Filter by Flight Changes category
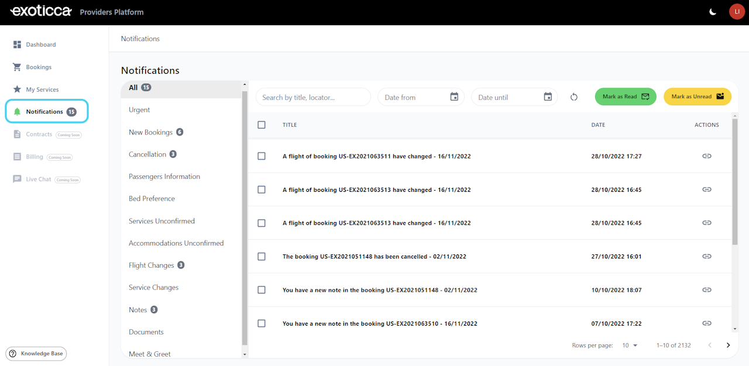Viewport: 749px width, 366px height. [x=181, y=265]
